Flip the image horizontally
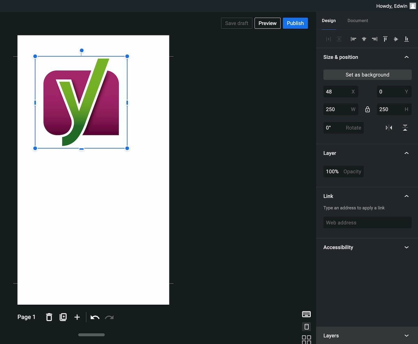The image size is (418, 344). (389, 128)
